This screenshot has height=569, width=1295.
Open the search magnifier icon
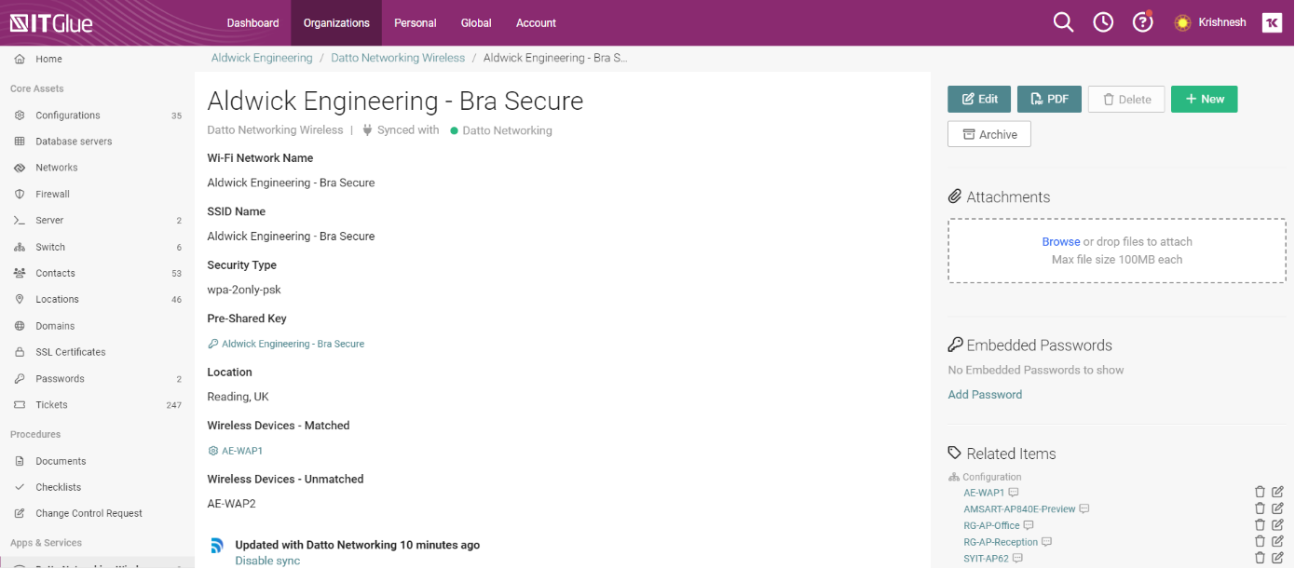pos(1063,22)
